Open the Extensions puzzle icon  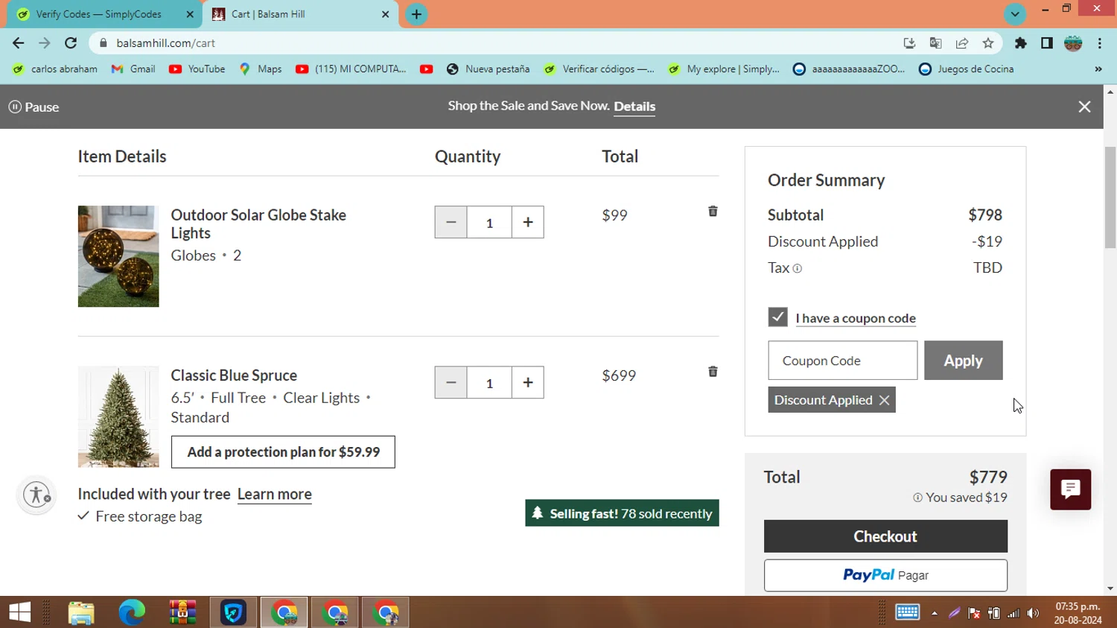coord(1020,43)
